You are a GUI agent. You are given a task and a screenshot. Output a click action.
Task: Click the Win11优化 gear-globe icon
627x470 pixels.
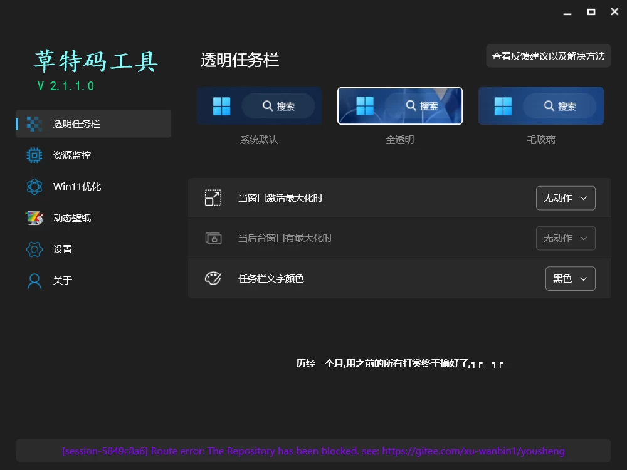coord(34,186)
